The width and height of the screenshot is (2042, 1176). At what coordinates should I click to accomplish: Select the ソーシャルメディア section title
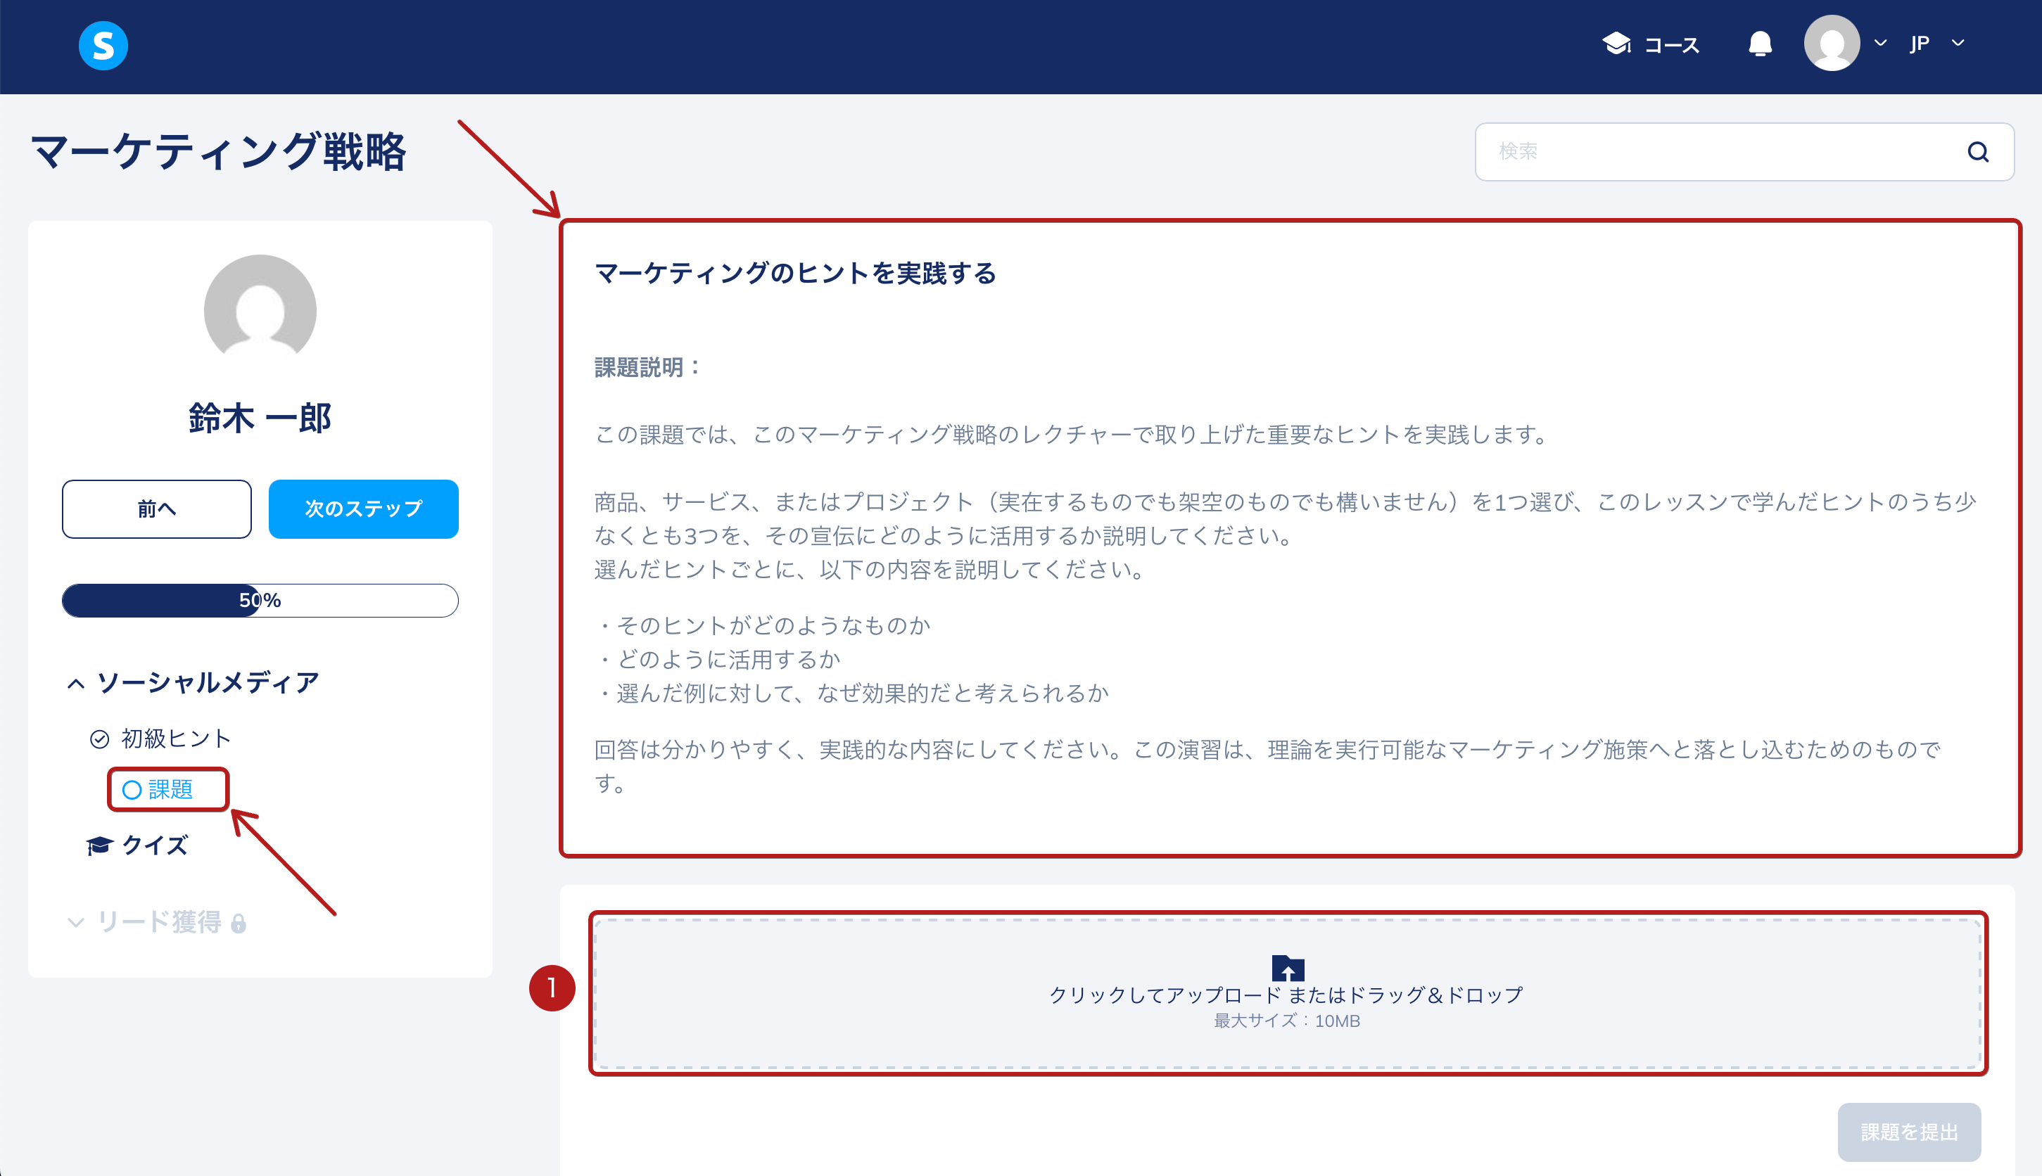pyautogui.click(x=208, y=682)
